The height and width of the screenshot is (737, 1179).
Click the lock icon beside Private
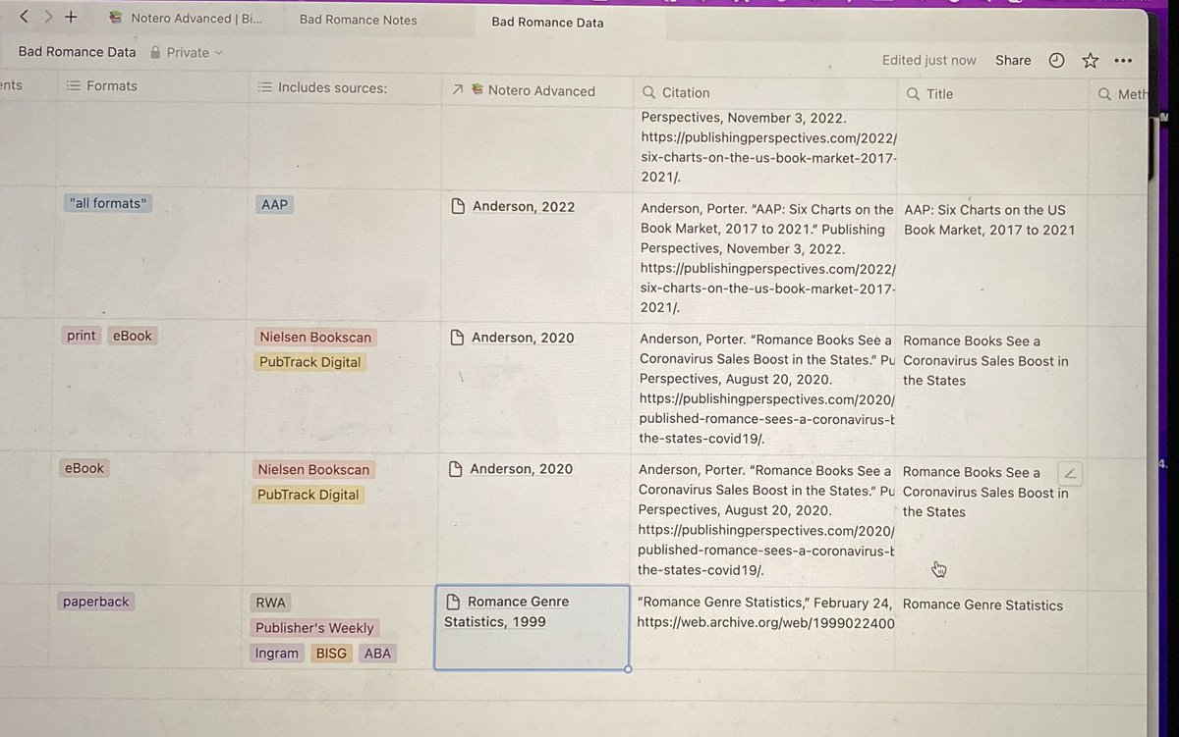[156, 52]
